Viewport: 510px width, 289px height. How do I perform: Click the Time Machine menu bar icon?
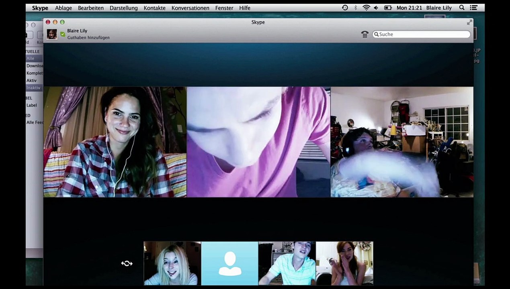click(345, 8)
